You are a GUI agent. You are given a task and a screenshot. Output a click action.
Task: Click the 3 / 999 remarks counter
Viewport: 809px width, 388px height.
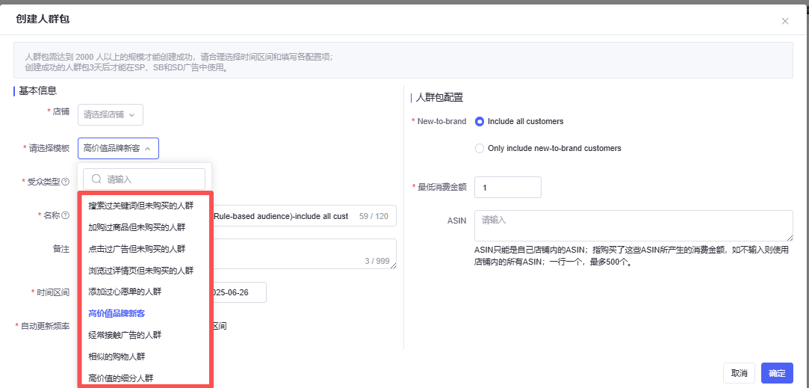376,261
